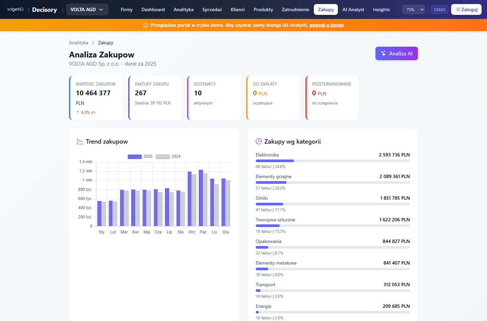The width and height of the screenshot is (487, 321).
Task: Open the AI Analyst page
Action: pos(353,9)
